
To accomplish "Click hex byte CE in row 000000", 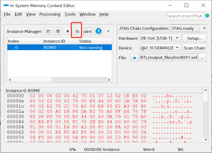I will [x=126, y=96].
